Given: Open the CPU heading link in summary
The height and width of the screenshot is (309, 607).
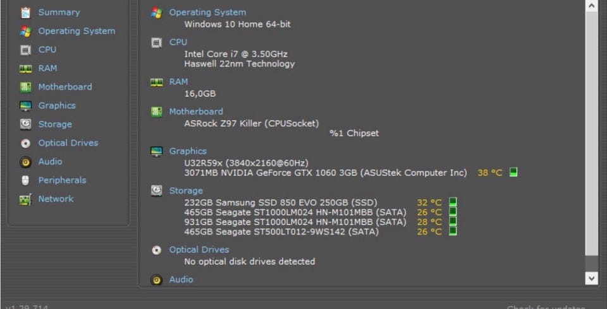Looking at the screenshot, I should (x=178, y=42).
